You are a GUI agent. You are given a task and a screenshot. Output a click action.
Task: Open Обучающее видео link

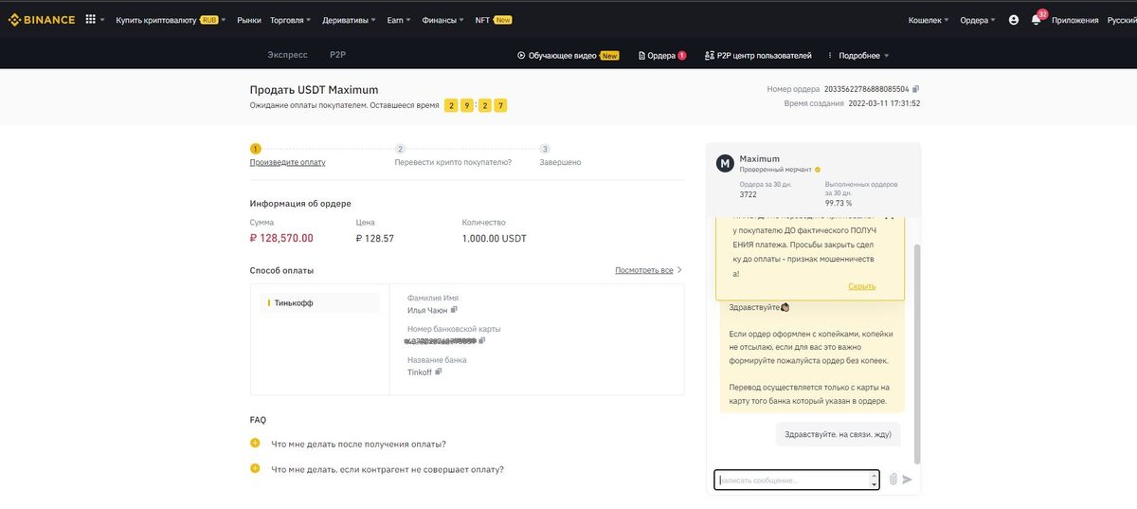click(568, 55)
